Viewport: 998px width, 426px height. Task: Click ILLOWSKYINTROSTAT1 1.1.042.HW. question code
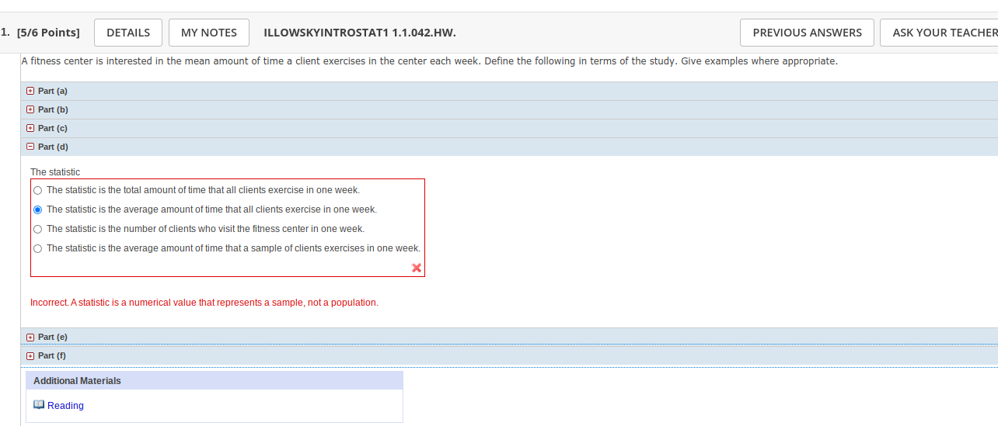point(360,33)
